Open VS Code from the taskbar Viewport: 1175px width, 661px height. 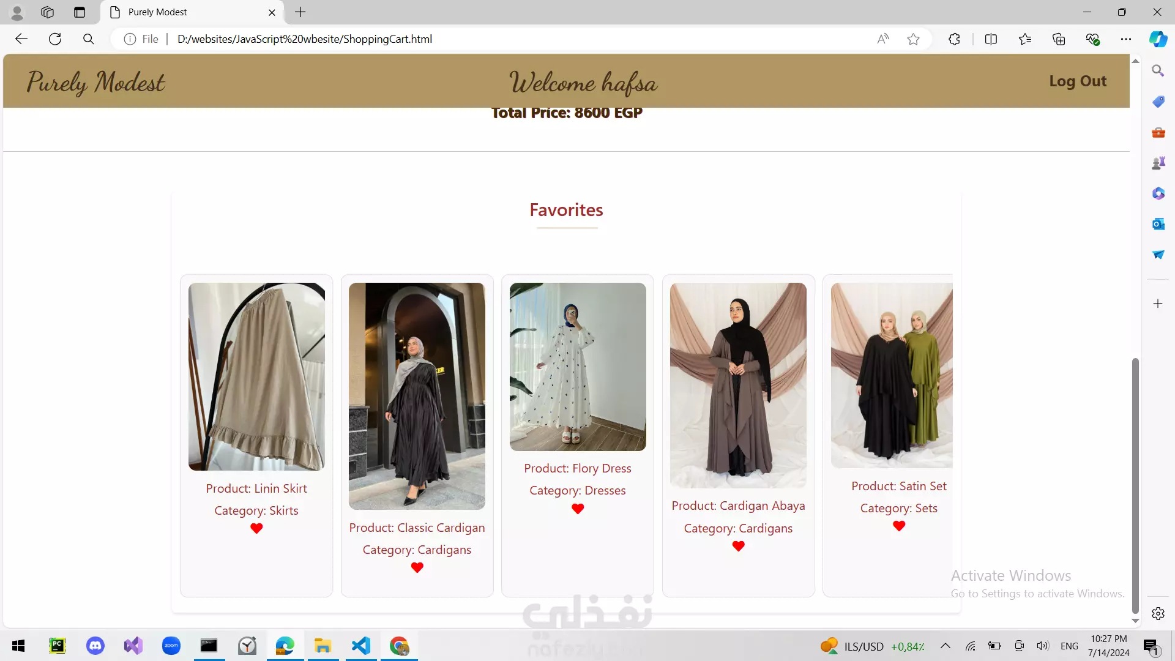(x=361, y=646)
